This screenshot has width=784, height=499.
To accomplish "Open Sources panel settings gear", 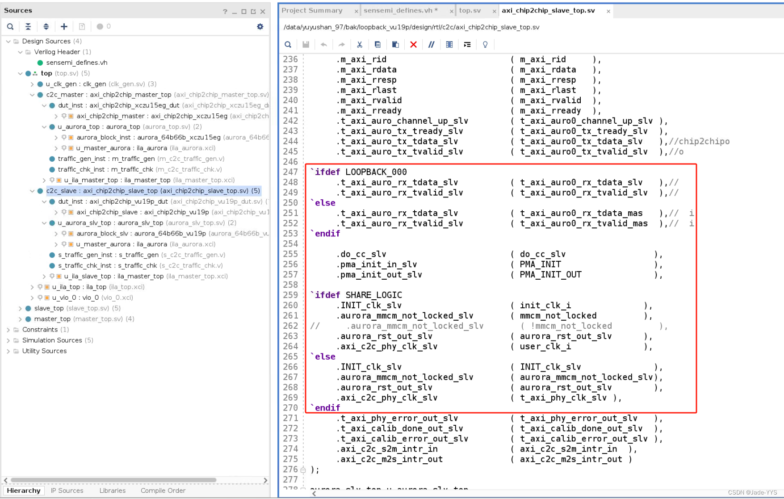I will click(x=260, y=26).
